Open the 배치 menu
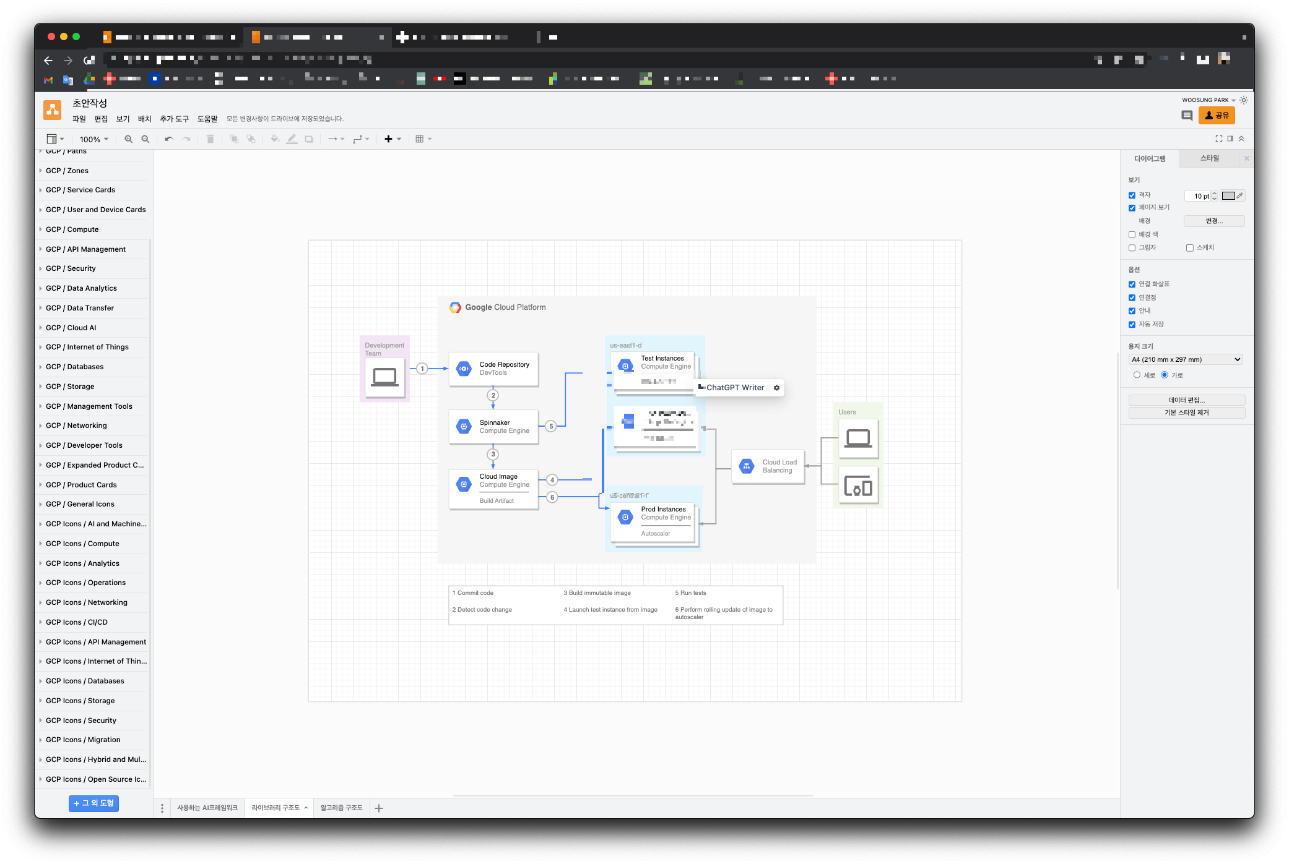1289x864 pixels. pyautogui.click(x=144, y=119)
